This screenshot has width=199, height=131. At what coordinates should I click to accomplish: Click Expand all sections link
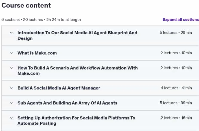[181, 19]
